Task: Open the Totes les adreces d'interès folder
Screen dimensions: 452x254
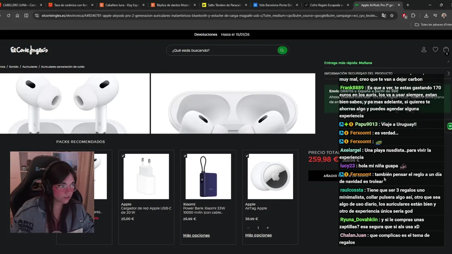Action: pyautogui.click(x=433, y=25)
